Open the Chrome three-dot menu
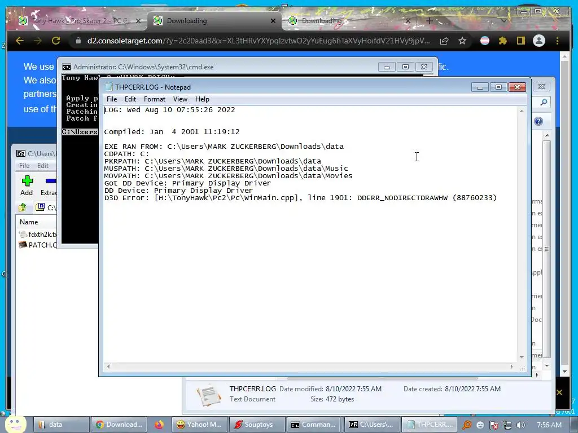 pyautogui.click(x=557, y=41)
